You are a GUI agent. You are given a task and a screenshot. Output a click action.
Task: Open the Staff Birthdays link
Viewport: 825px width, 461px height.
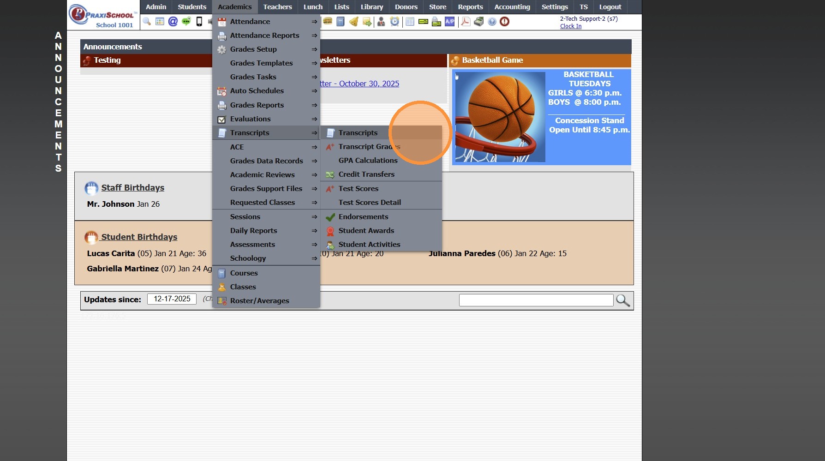(x=133, y=188)
